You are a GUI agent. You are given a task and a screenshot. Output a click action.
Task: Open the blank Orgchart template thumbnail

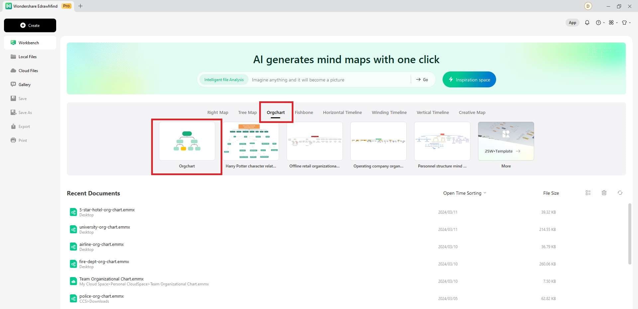187,141
